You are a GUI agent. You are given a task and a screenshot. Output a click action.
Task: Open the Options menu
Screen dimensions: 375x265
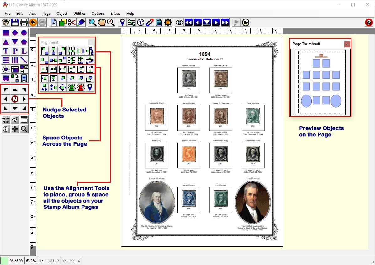pos(98,14)
